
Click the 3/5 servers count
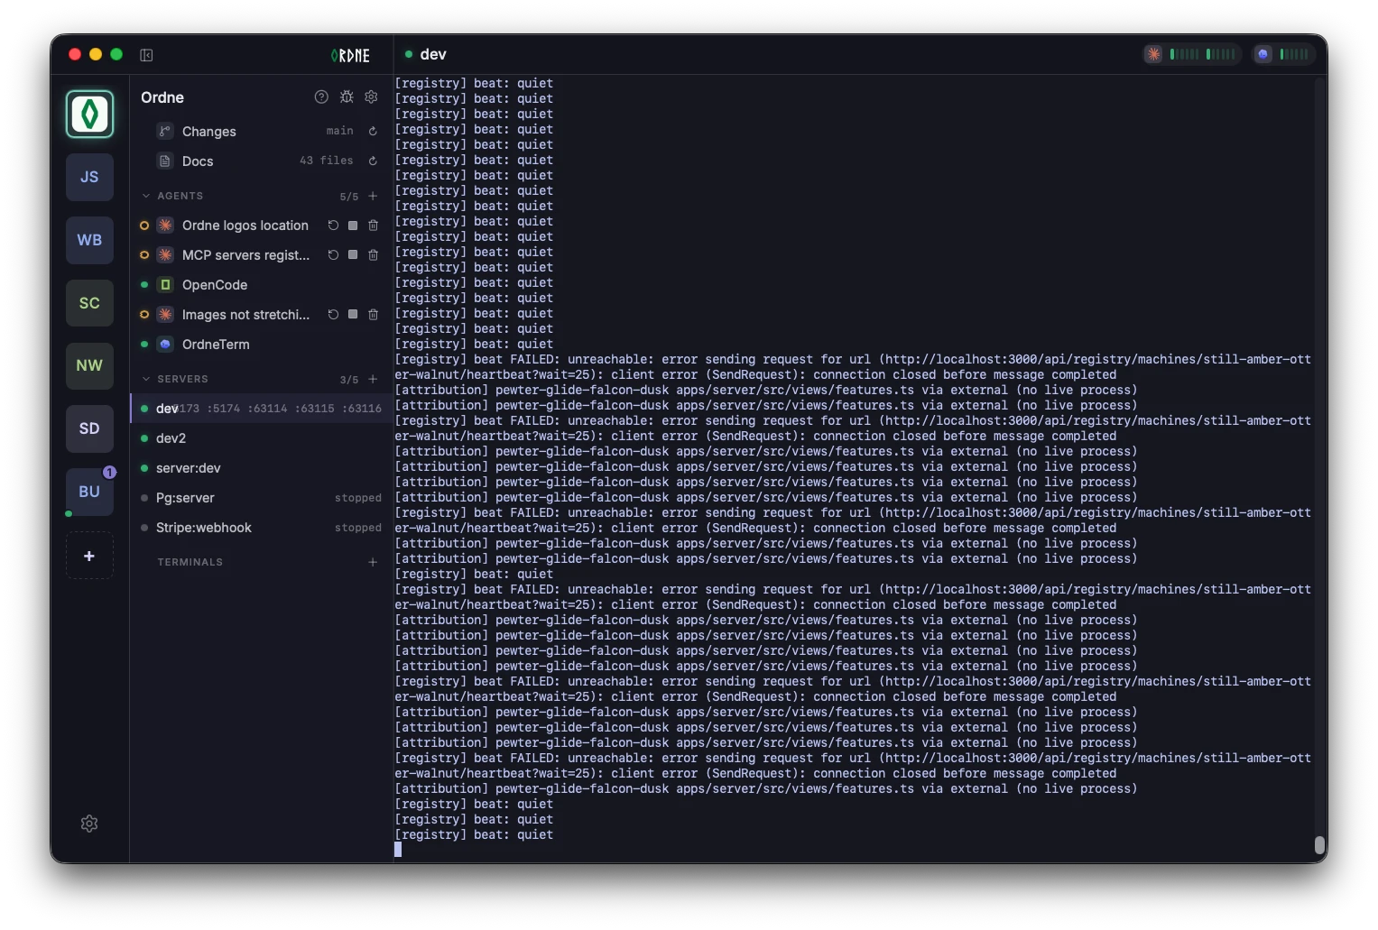coord(349,380)
